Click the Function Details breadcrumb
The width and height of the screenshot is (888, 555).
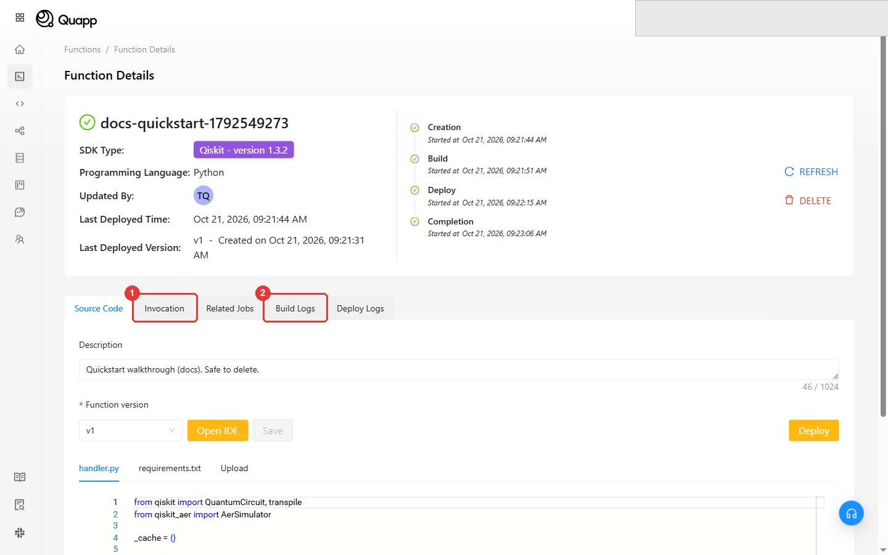[x=144, y=49]
